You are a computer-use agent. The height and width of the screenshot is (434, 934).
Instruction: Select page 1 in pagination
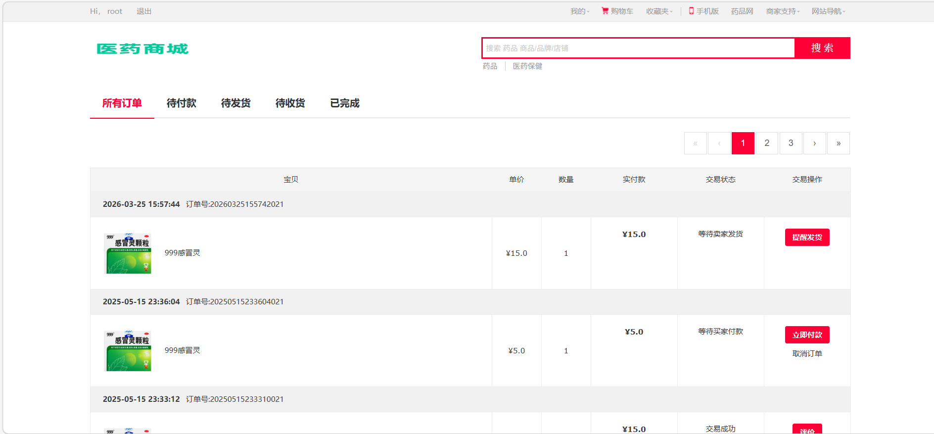coord(743,143)
